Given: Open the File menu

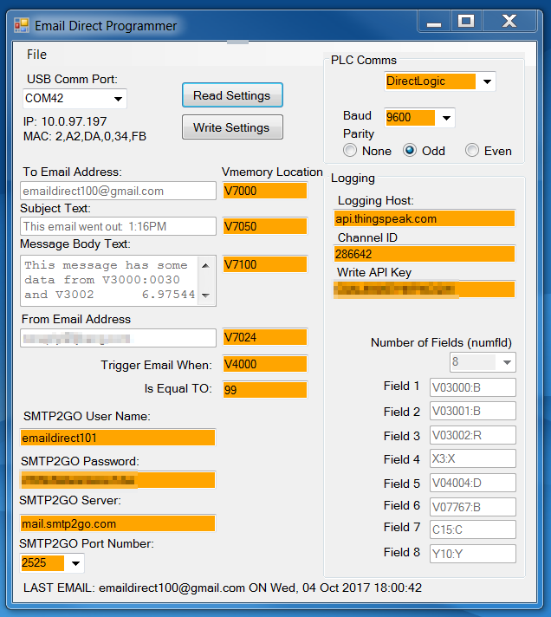Looking at the screenshot, I should [x=36, y=55].
